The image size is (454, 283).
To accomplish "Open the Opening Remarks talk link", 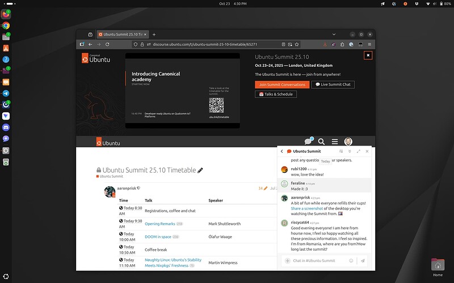I will click(x=159, y=224).
